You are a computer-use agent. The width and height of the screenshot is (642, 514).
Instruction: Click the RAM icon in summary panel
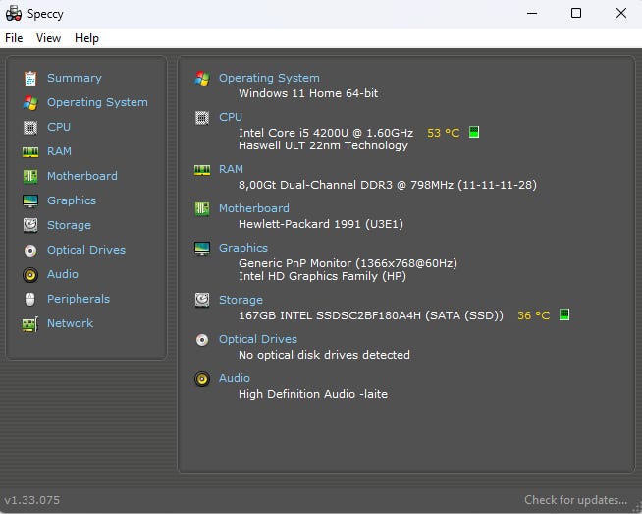pos(202,170)
